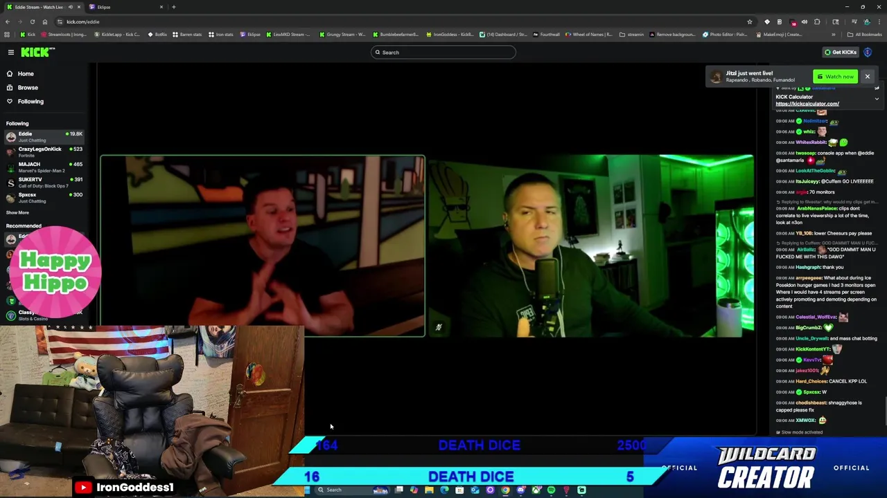Click the Get KICKs button
Viewport: 887px width, 498px height.
[x=840, y=52]
